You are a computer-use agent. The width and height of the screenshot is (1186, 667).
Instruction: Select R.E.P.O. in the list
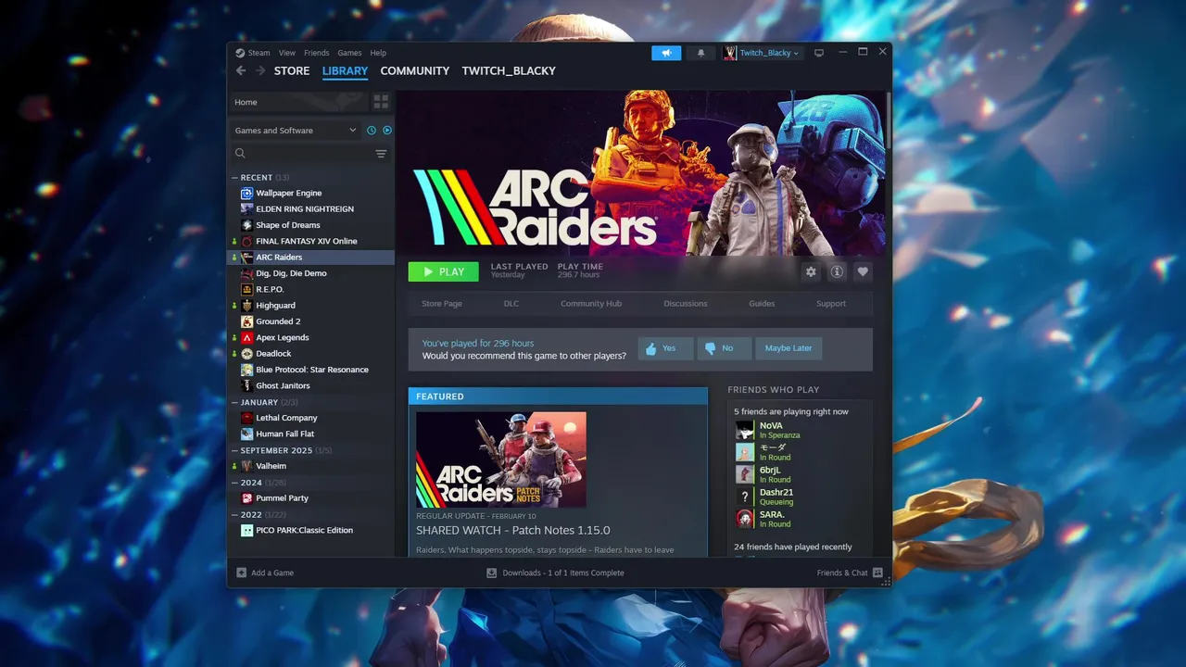(x=311, y=289)
